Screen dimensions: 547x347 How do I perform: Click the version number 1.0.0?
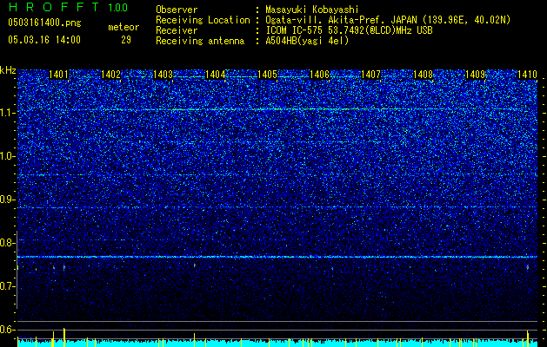[117, 7]
